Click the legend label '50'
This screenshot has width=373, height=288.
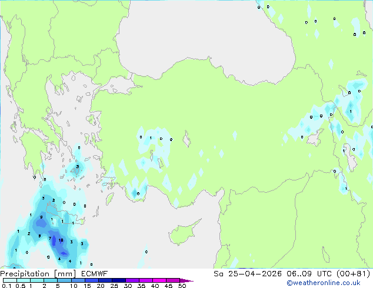[182, 286]
